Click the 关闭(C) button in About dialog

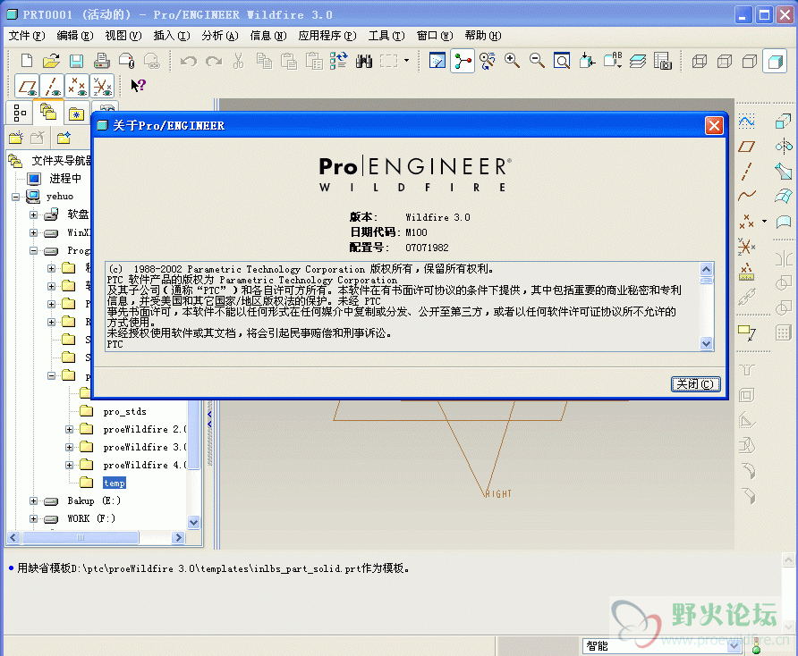coord(696,384)
